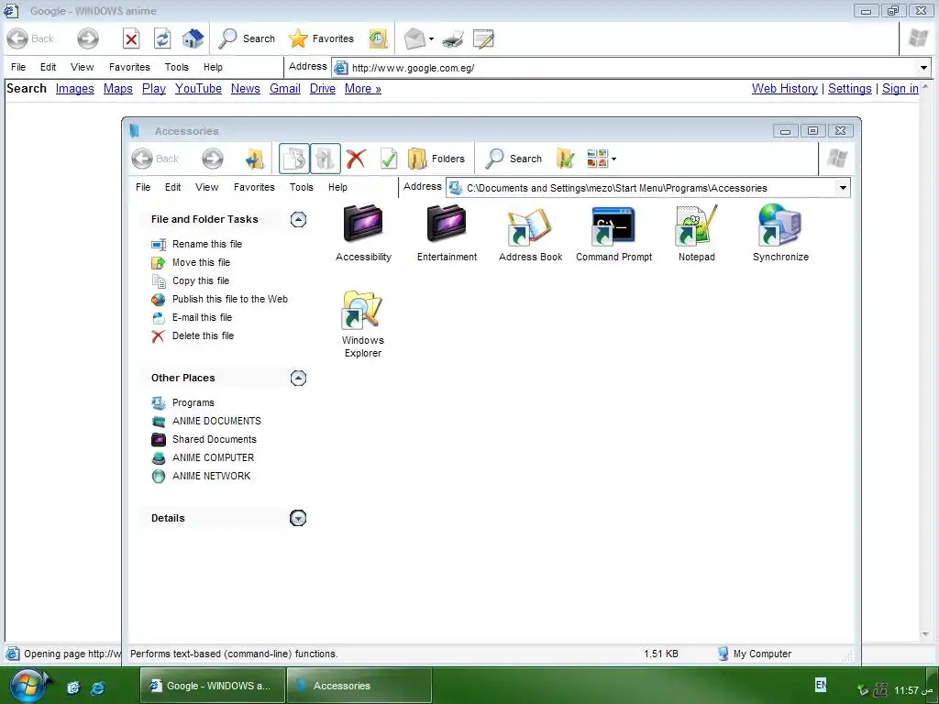Viewport: 939px width, 704px height.
Task: Click the Home icon in browser toolbar
Action: (x=193, y=38)
